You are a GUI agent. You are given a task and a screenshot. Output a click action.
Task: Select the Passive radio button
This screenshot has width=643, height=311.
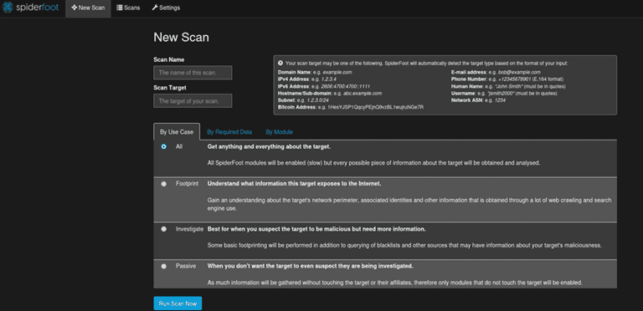pyautogui.click(x=164, y=266)
